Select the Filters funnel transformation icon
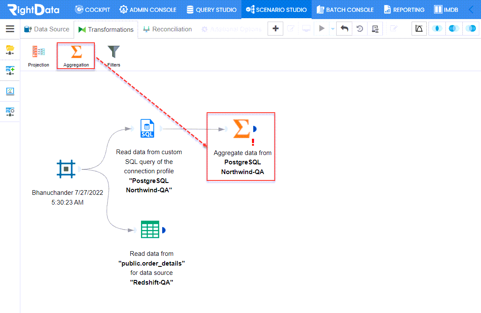 tap(113, 56)
